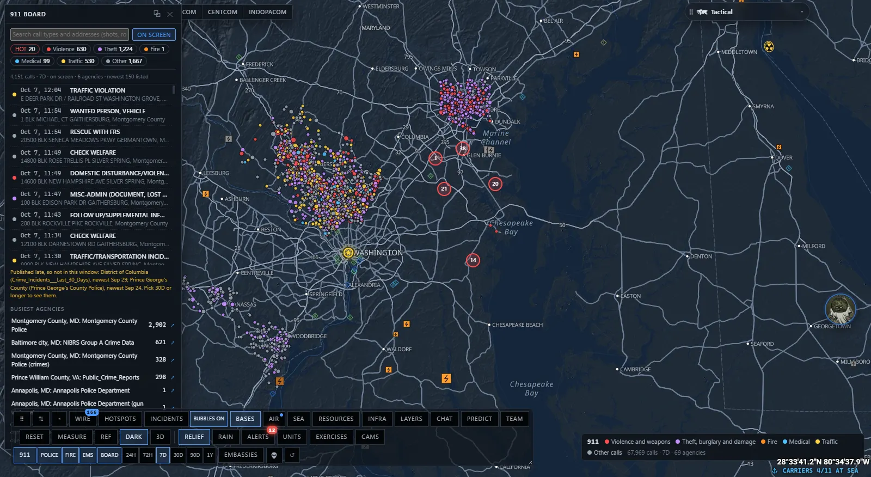
Task: Switch to INDOPACOM tab
Action: click(267, 12)
